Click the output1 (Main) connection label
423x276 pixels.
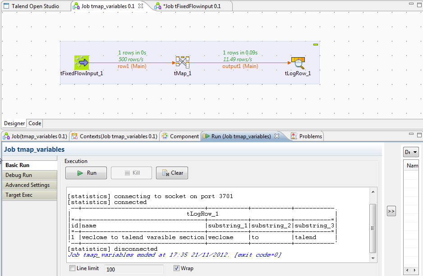[240, 66]
